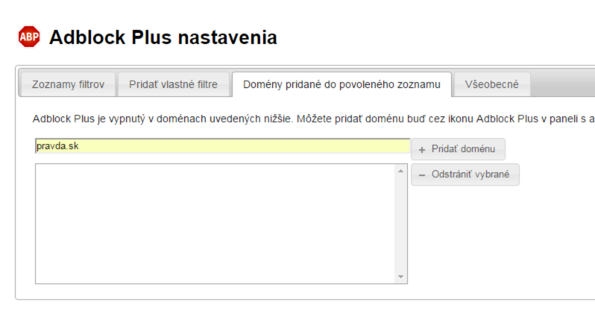Switch to Pridať vlastné filtre tab
The image size is (595, 322).
[174, 84]
